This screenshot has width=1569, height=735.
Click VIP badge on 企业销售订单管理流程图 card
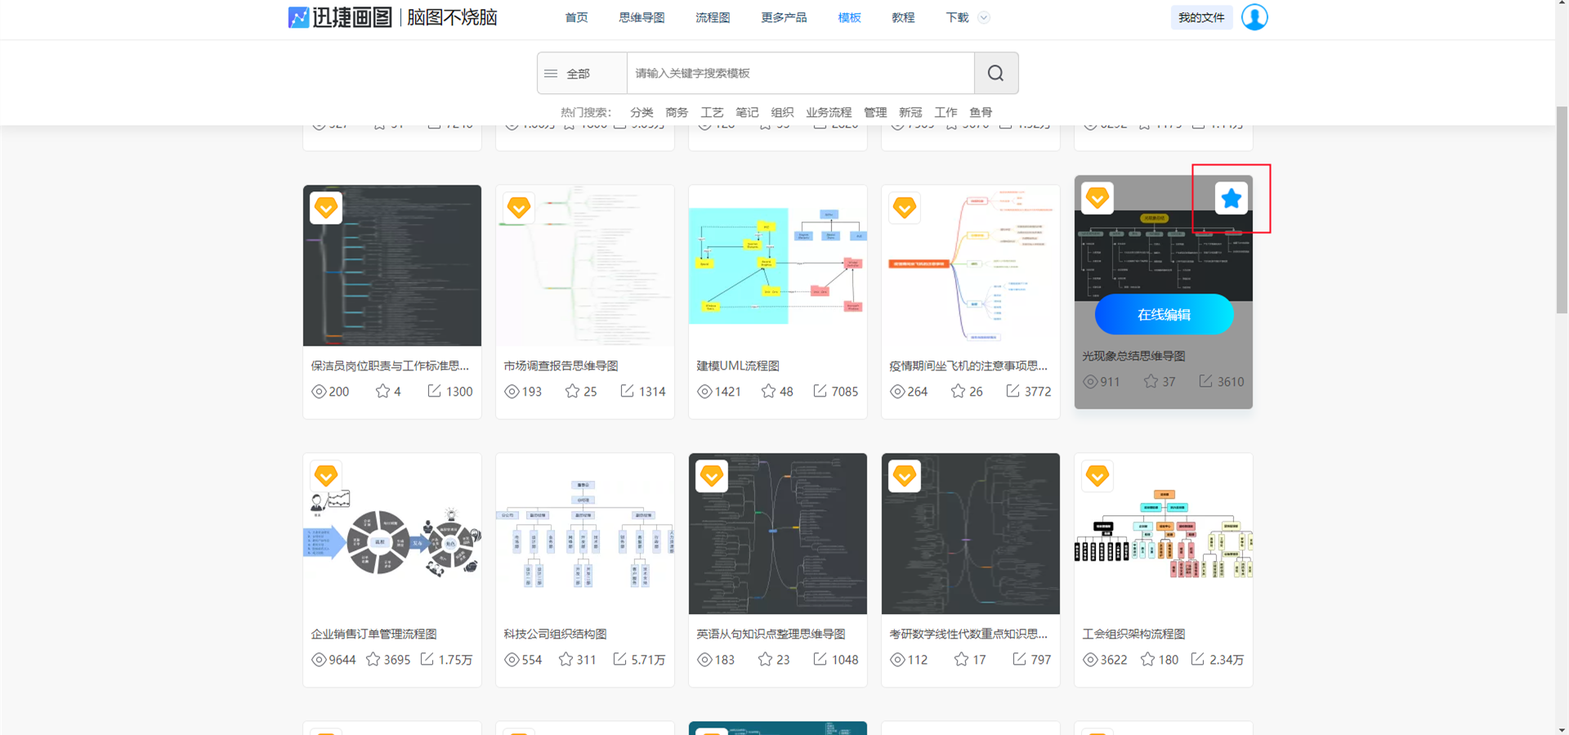click(x=326, y=476)
